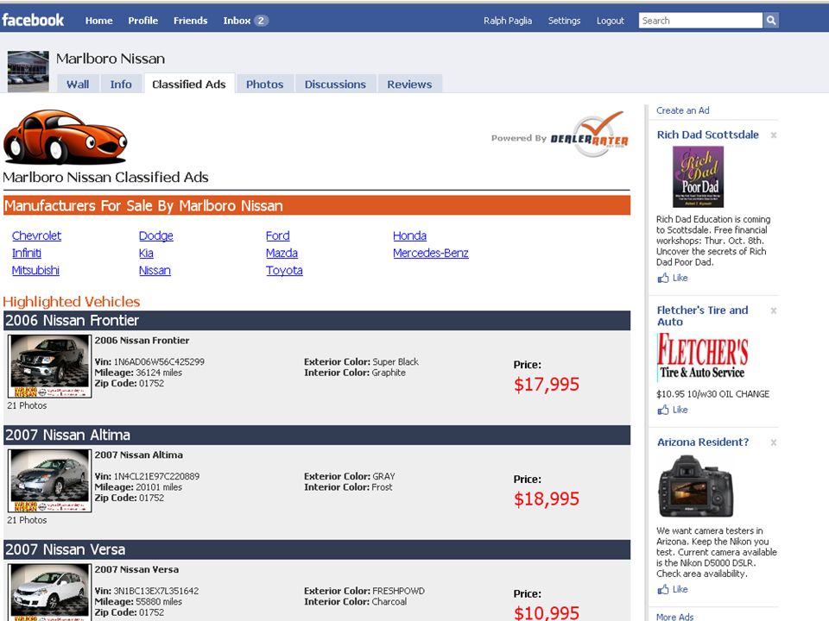Open the Honda manufacturer link
This screenshot has width=829, height=621.
click(409, 235)
